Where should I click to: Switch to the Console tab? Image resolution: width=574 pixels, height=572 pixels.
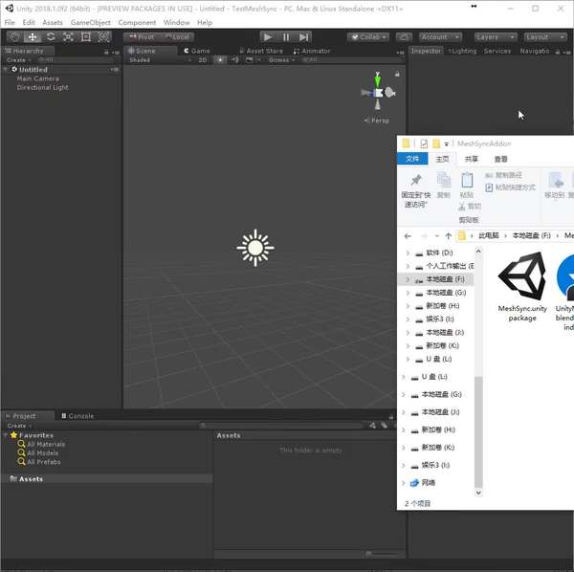77,416
